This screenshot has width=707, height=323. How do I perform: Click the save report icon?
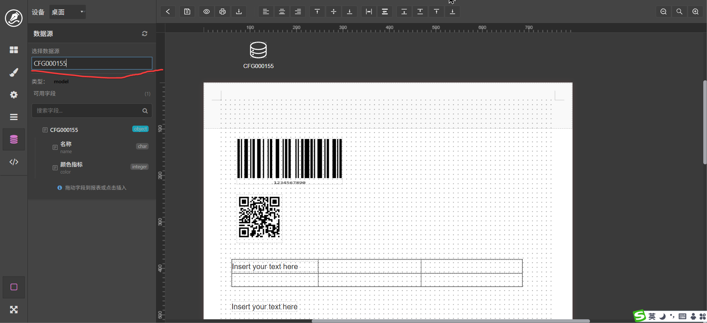[x=187, y=12]
